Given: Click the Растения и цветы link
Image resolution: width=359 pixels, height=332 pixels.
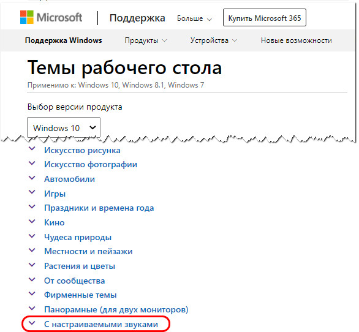Looking at the screenshot, I should tap(80, 266).
